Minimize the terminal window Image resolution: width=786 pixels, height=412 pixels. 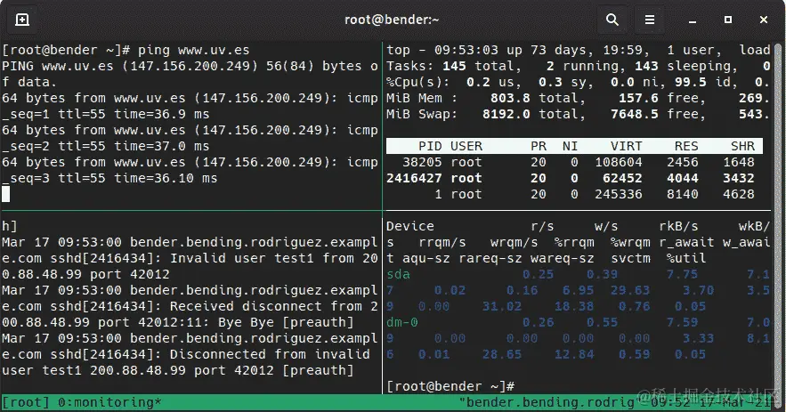coord(693,20)
